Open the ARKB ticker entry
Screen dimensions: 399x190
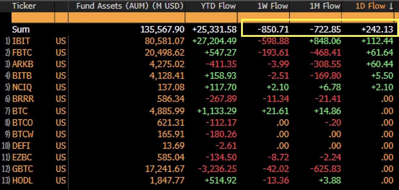(x=22, y=64)
